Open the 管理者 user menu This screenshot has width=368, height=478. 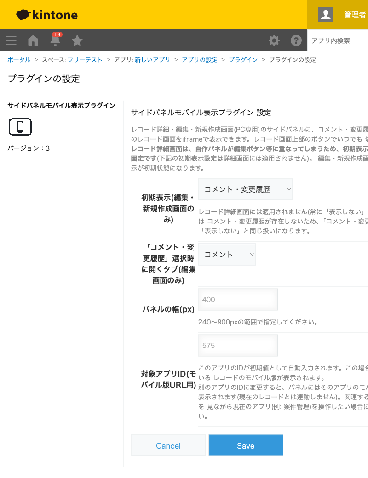coord(355,15)
